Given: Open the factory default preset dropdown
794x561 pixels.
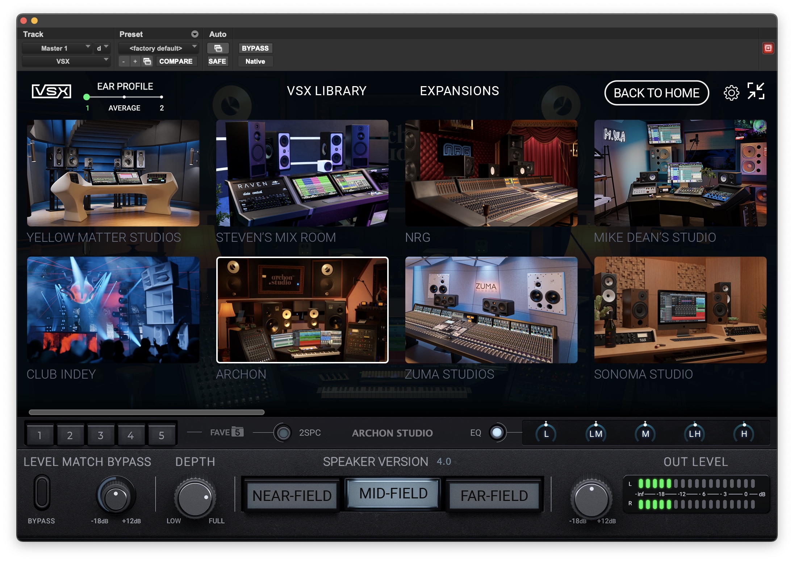Looking at the screenshot, I should coord(158,47).
